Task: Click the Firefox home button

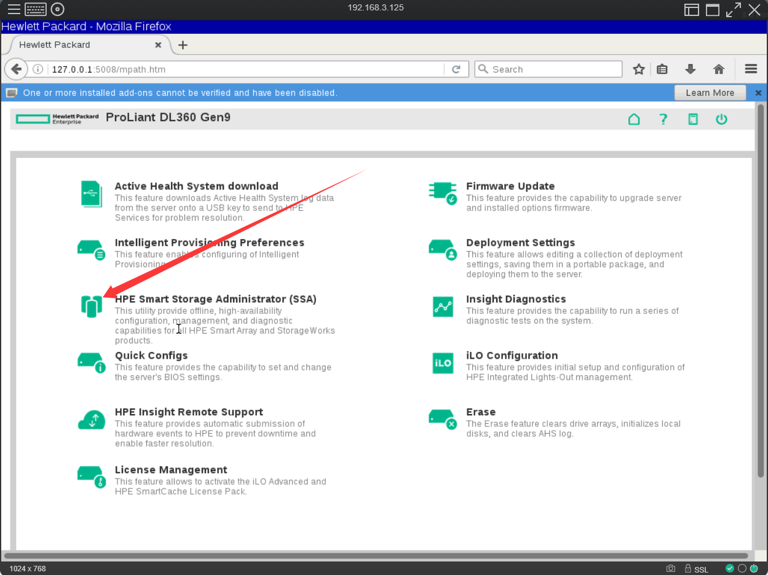Action: (719, 69)
